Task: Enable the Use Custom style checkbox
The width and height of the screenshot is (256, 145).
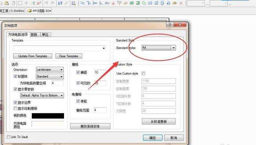Action: coord(143,73)
